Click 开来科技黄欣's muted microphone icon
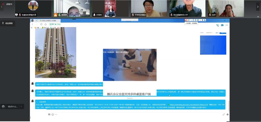 [133, 15]
